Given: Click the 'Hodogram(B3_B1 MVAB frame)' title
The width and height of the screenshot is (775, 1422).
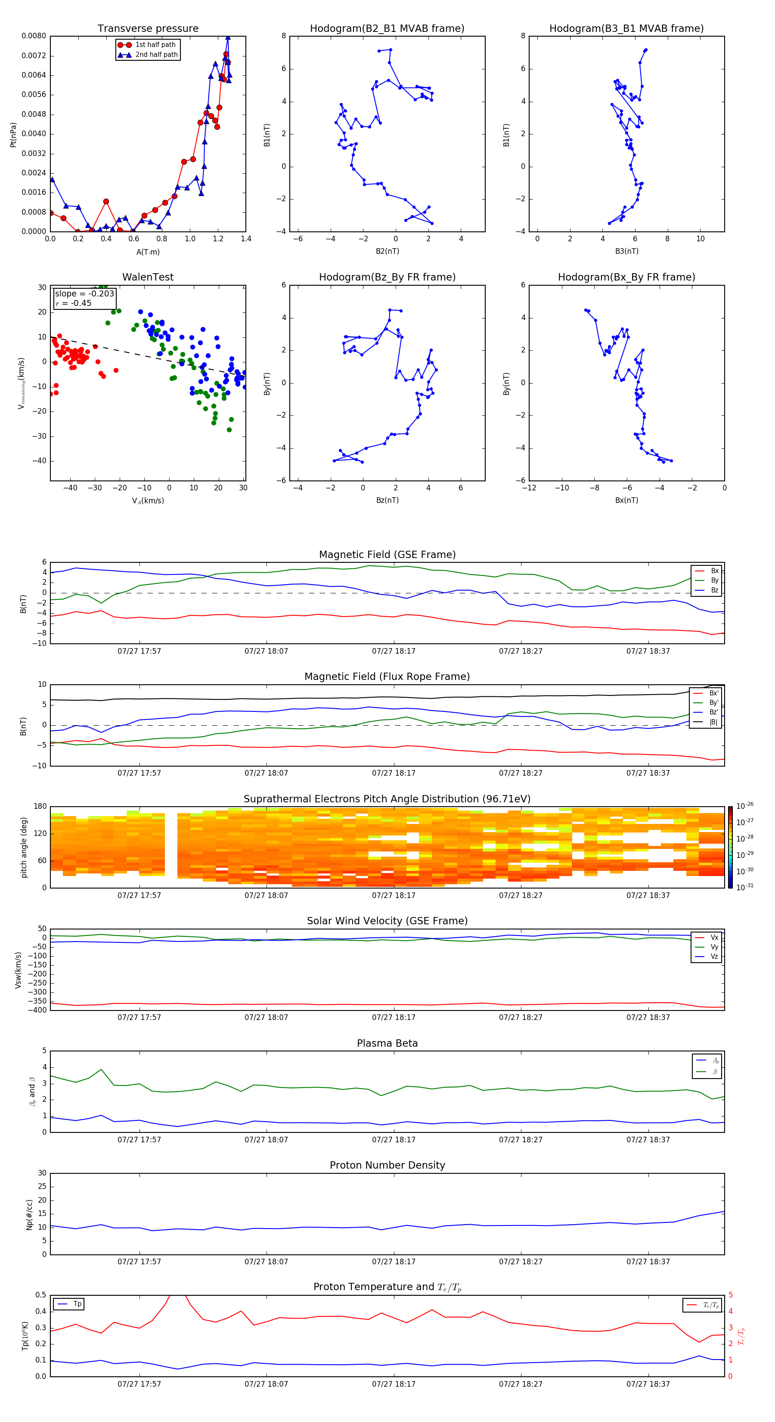Looking at the screenshot, I should click(x=626, y=29).
